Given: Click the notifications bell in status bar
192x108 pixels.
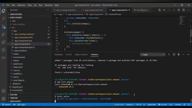Looking at the screenshot, I should (x=189, y=105).
